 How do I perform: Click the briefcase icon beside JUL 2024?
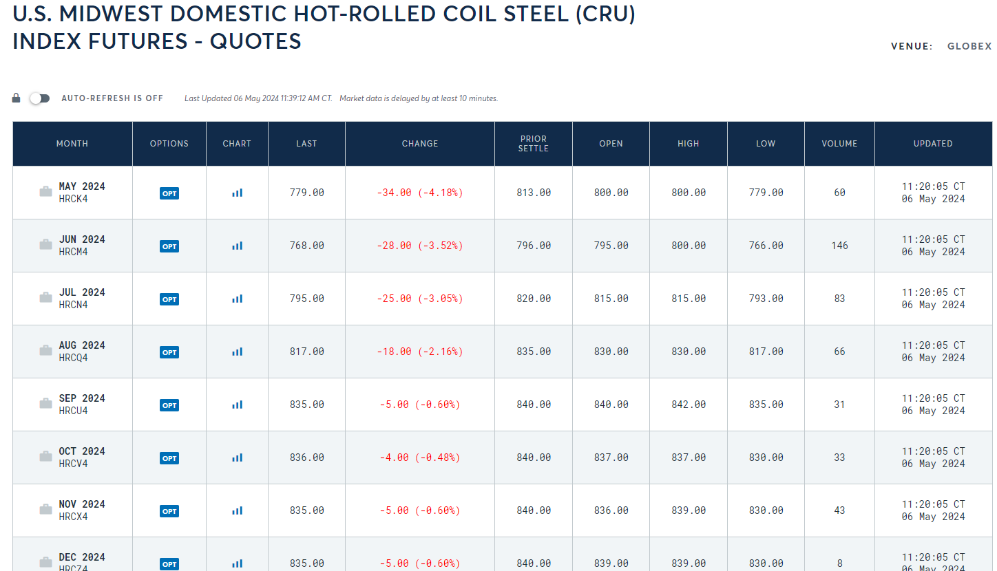click(x=46, y=298)
